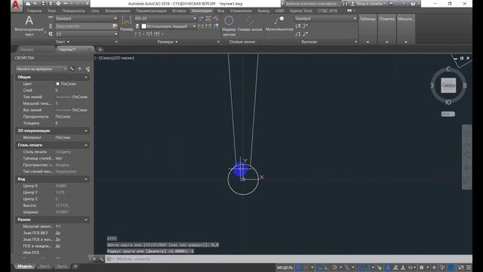Click the ViewCube compass letter Ю

point(448,102)
